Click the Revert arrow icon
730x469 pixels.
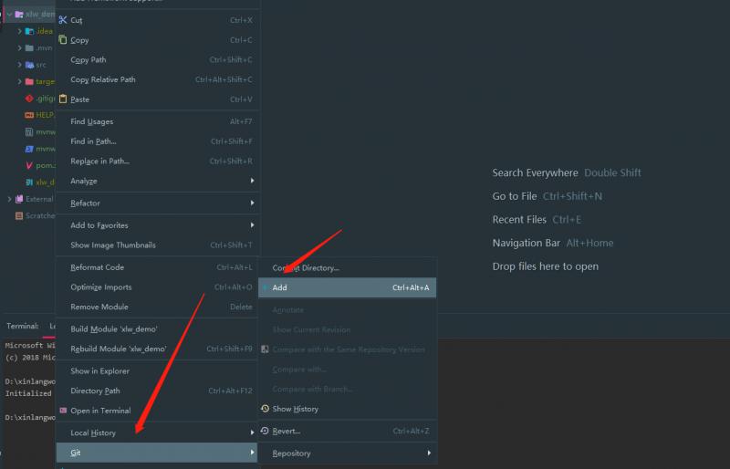(265, 431)
